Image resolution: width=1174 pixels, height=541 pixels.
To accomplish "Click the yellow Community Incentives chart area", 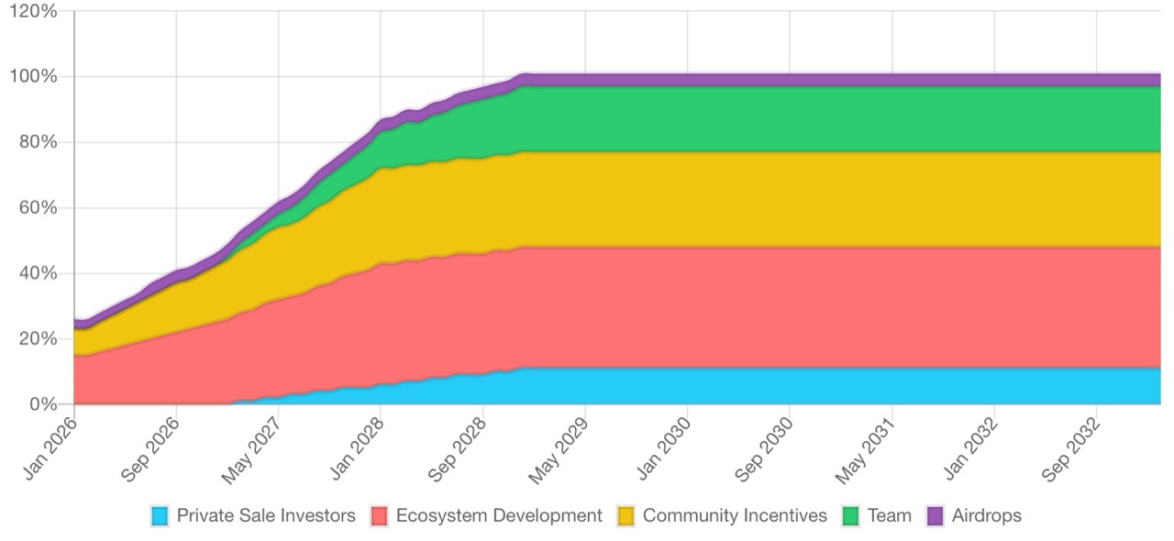I will [x=825, y=199].
